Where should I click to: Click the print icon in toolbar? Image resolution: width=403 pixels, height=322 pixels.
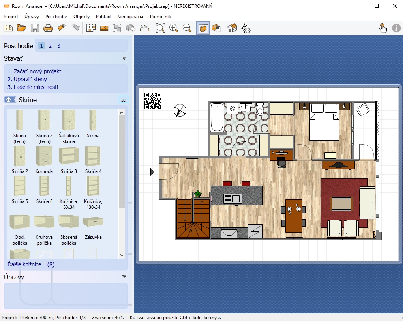point(48,28)
